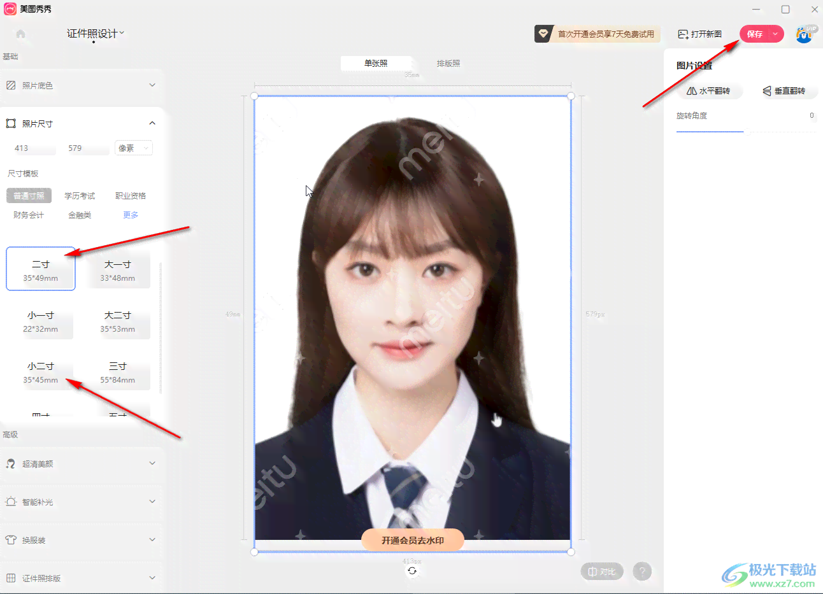This screenshot has height=594, width=823.
Task: Click the VIP trial promotion banner
Action: coord(598,34)
